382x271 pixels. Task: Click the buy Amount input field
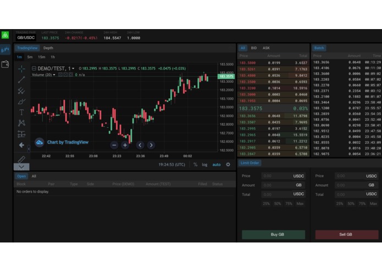click(283, 185)
